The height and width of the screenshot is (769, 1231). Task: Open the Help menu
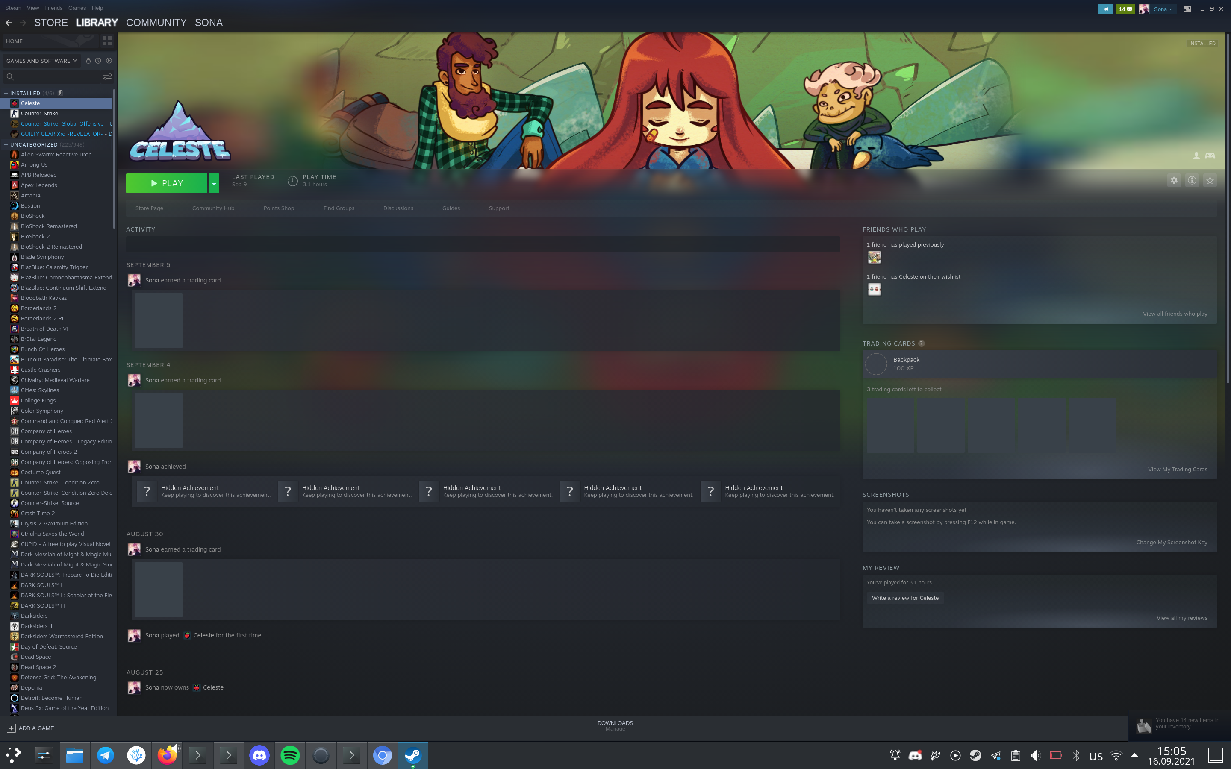click(x=97, y=8)
